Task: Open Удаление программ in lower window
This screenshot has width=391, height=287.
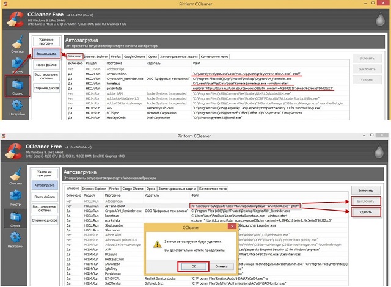Action: click(x=45, y=173)
